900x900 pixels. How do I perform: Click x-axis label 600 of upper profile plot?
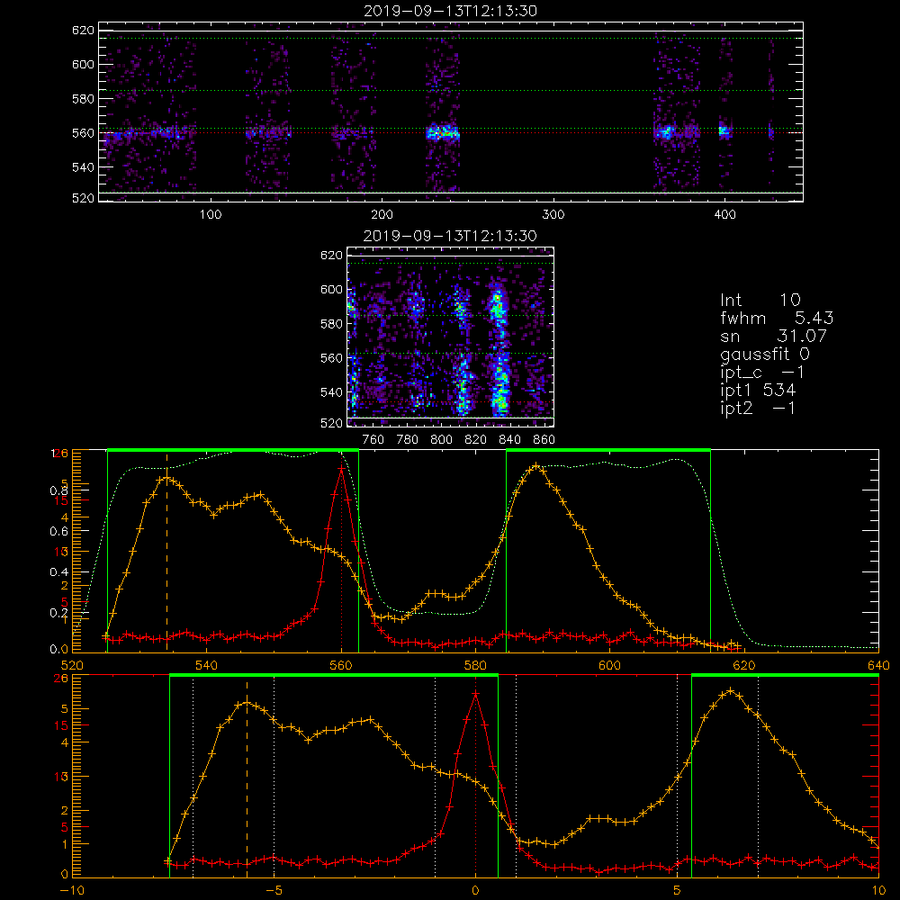(x=609, y=665)
